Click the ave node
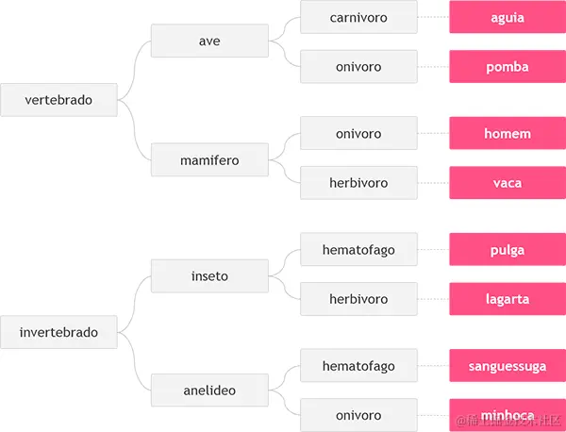 [x=209, y=41]
